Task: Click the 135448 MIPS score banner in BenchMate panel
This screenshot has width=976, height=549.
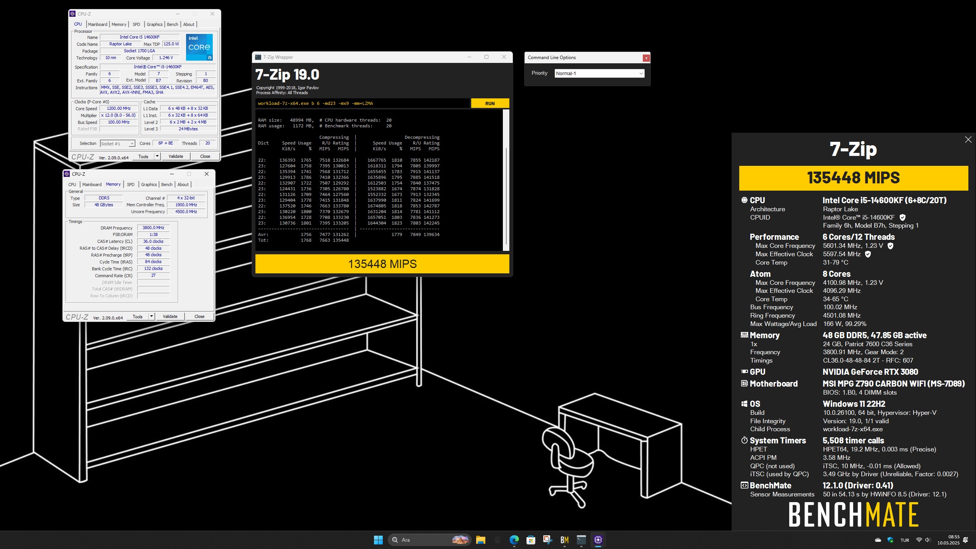Action: pyautogui.click(x=853, y=178)
